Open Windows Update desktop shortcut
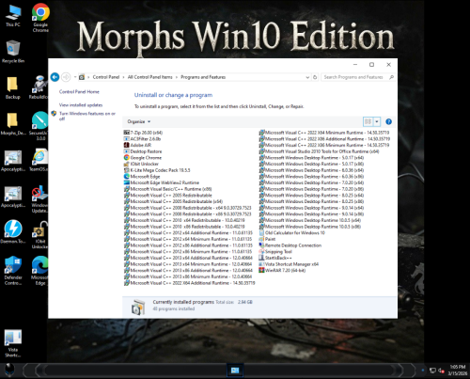Image resolution: width=470 pixels, height=379 pixels. tap(39, 199)
